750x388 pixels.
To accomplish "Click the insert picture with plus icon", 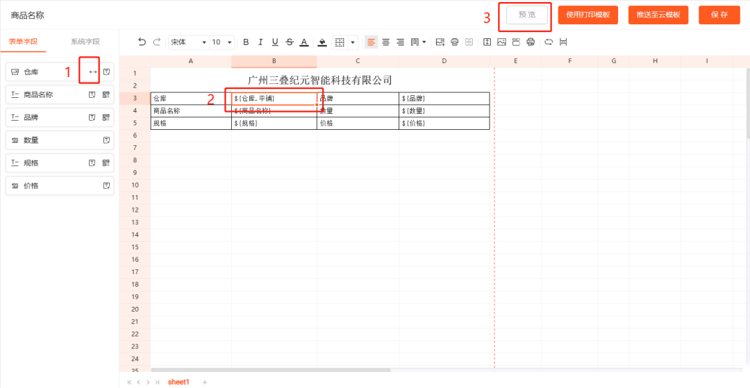I will coord(440,42).
